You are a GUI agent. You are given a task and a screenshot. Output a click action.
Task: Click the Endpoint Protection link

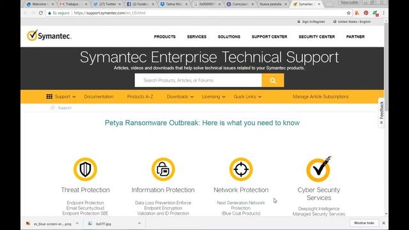tap(85, 203)
